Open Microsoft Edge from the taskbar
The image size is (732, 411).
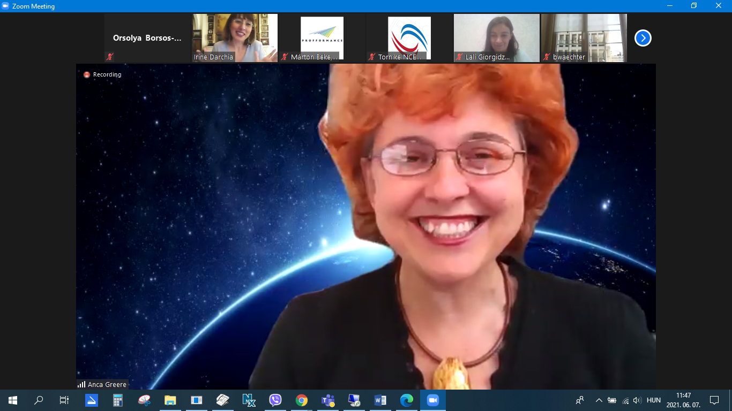(407, 400)
